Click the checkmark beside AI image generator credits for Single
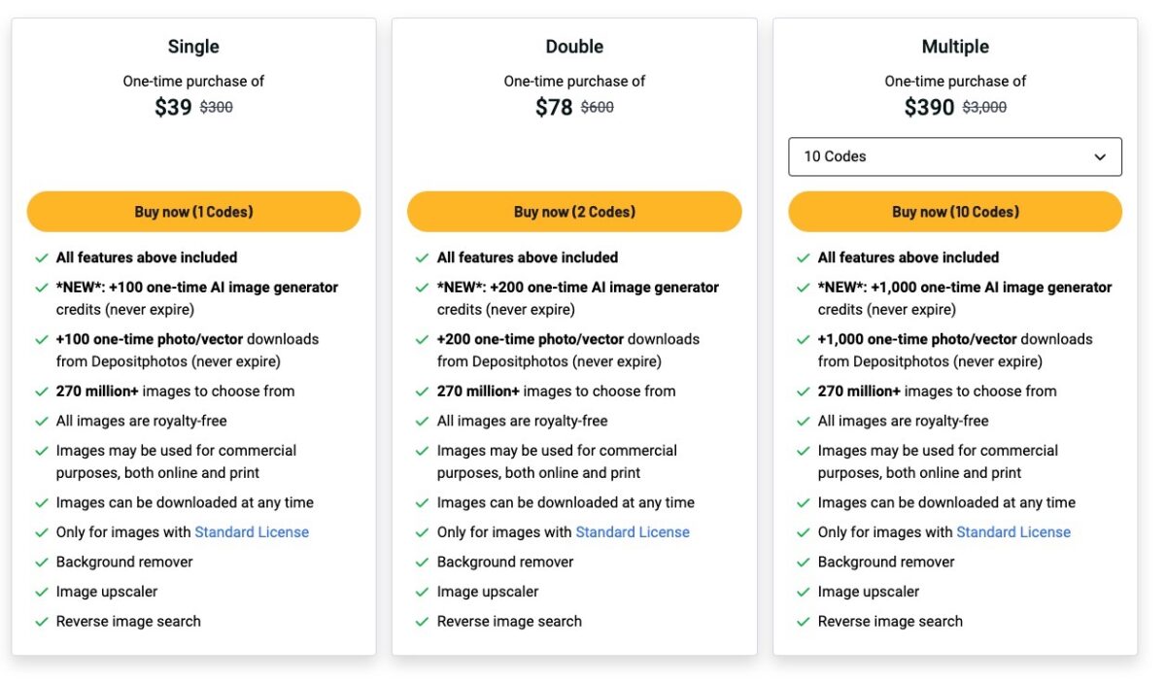Image resolution: width=1166 pixels, height=682 pixels. [41, 288]
